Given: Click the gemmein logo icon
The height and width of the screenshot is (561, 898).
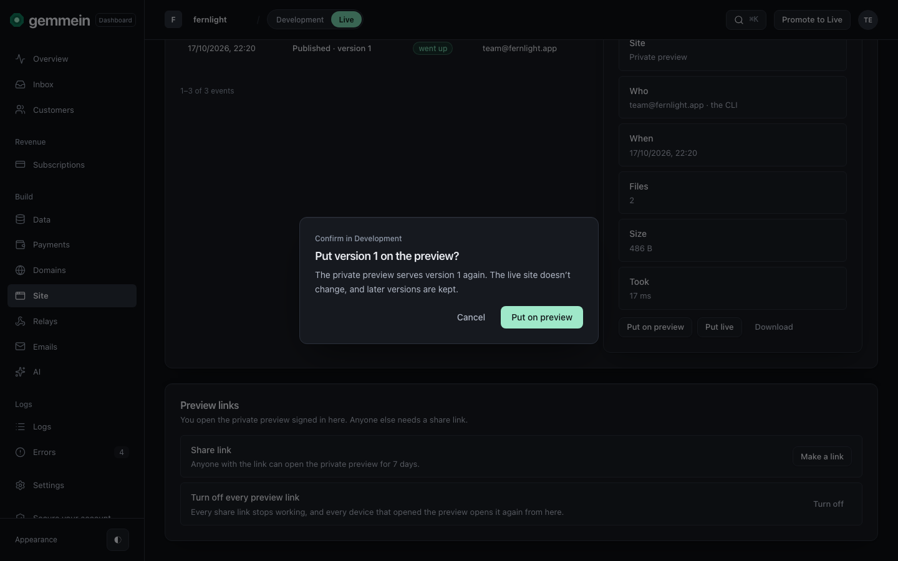Looking at the screenshot, I should 17,20.
